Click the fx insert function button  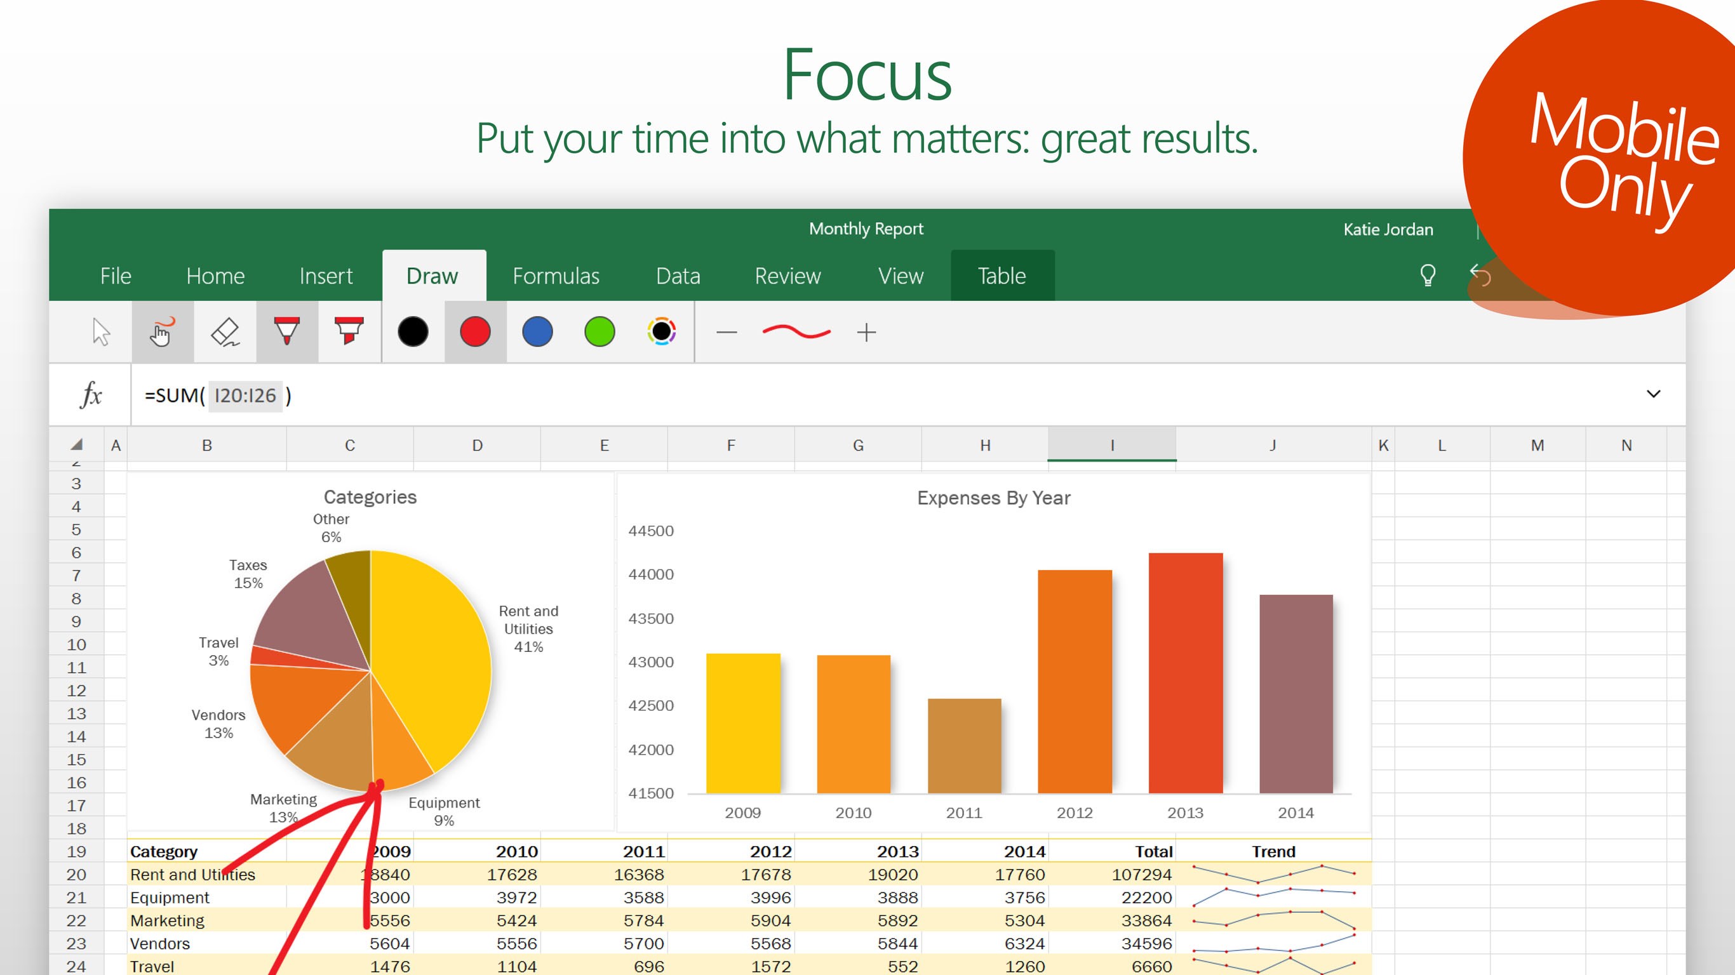(x=90, y=395)
